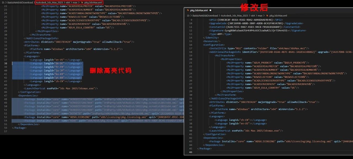Open the pkg.3dsMax.xml breadcrumb in the left editor
Viewport: 353px width, 159px height.
point(93,2)
